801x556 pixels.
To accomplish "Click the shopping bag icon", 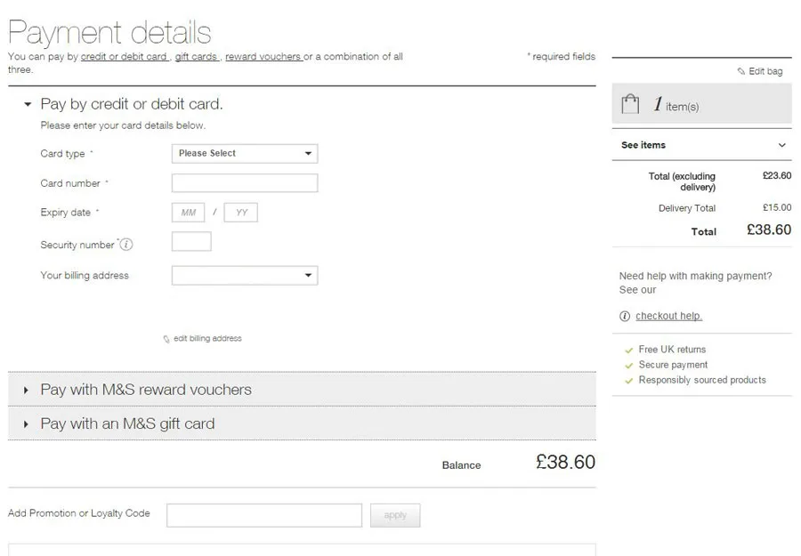I will [x=630, y=105].
